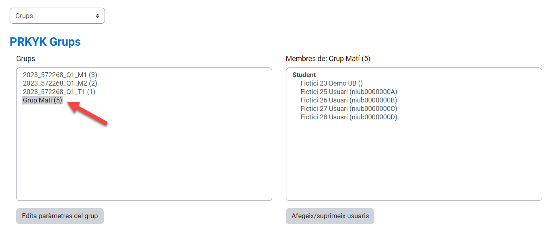Viewport: 557px width, 227px height.
Task: Select group 2023_572268_Q1_M2 (2)
Action: (x=60, y=83)
